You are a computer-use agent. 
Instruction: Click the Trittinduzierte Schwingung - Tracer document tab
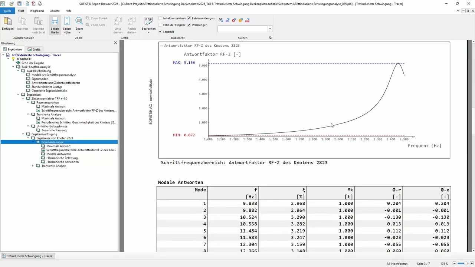[27, 256]
